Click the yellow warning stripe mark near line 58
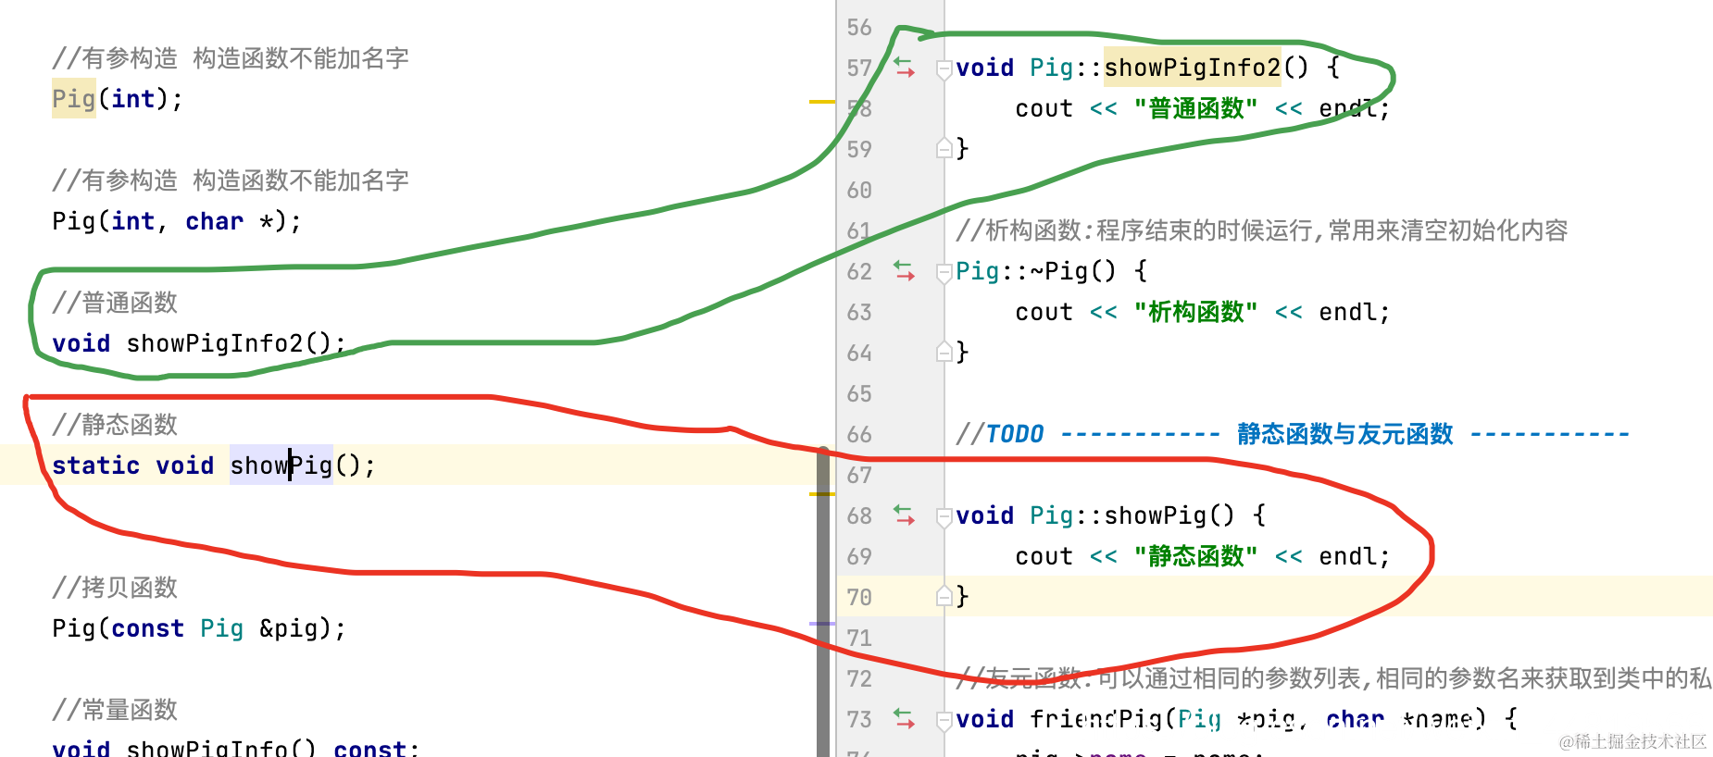This screenshot has height=757, width=1713. [x=822, y=101]
